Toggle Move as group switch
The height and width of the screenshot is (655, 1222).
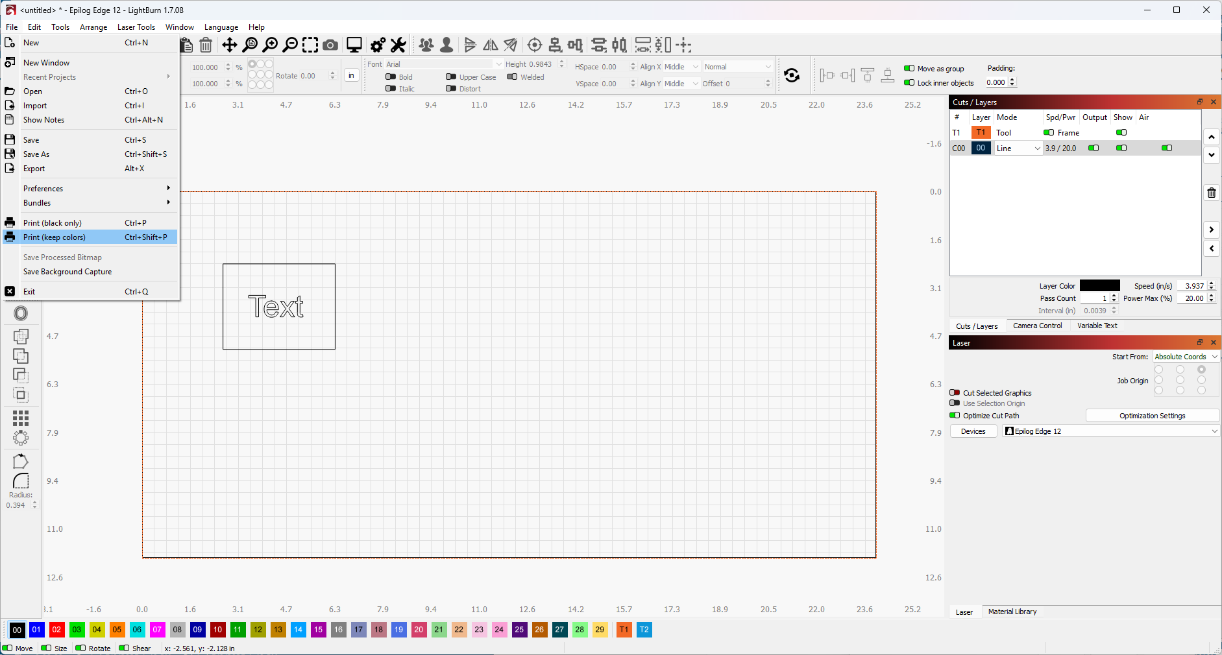[x=909, y=69]
